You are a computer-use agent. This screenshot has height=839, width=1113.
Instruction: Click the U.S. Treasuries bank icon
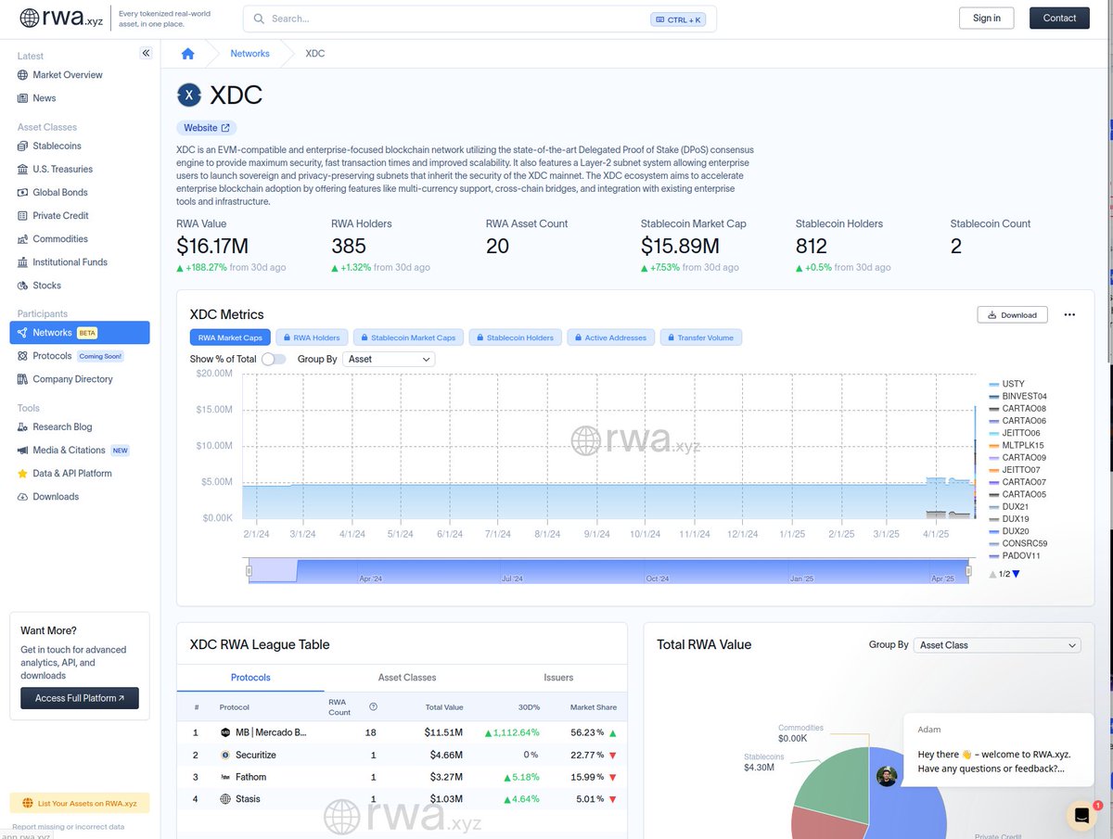click(x=23, y=170)
